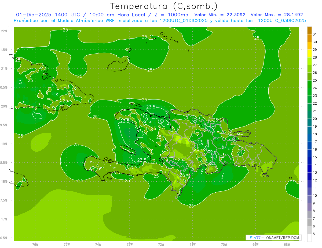Click the color scale label "10"
Viewport: 322px width, 248px height.
tap(315, 196)
